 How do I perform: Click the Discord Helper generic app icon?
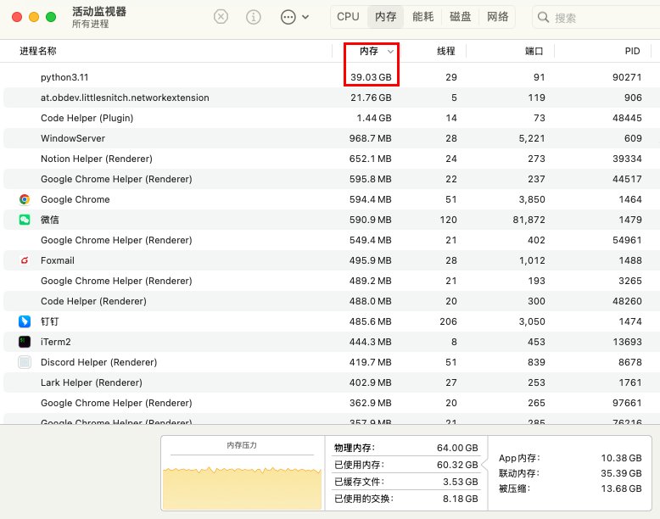click(25, 362)
